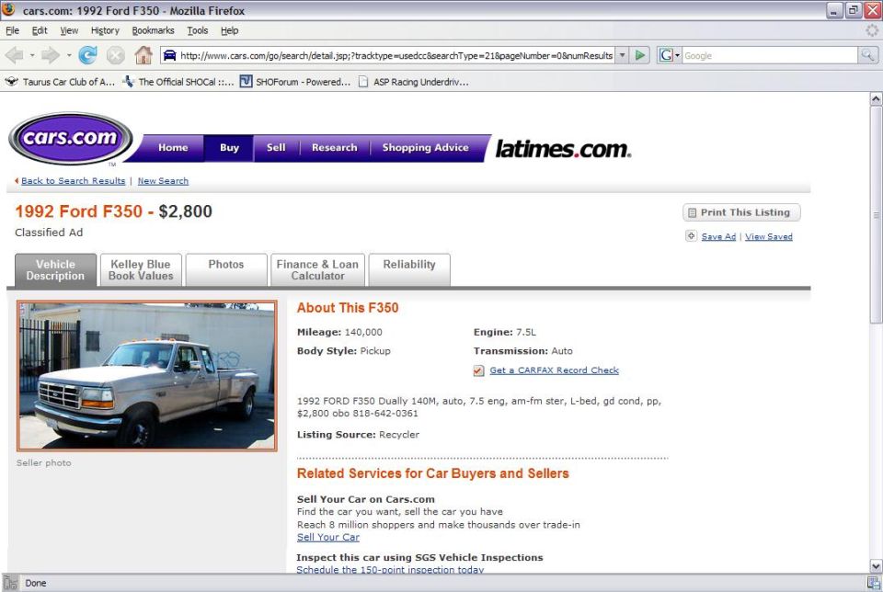Switch to the Finance & Loan Calculator tab
The height and width of the screenshot is (592, 883).
click(317, 270)
